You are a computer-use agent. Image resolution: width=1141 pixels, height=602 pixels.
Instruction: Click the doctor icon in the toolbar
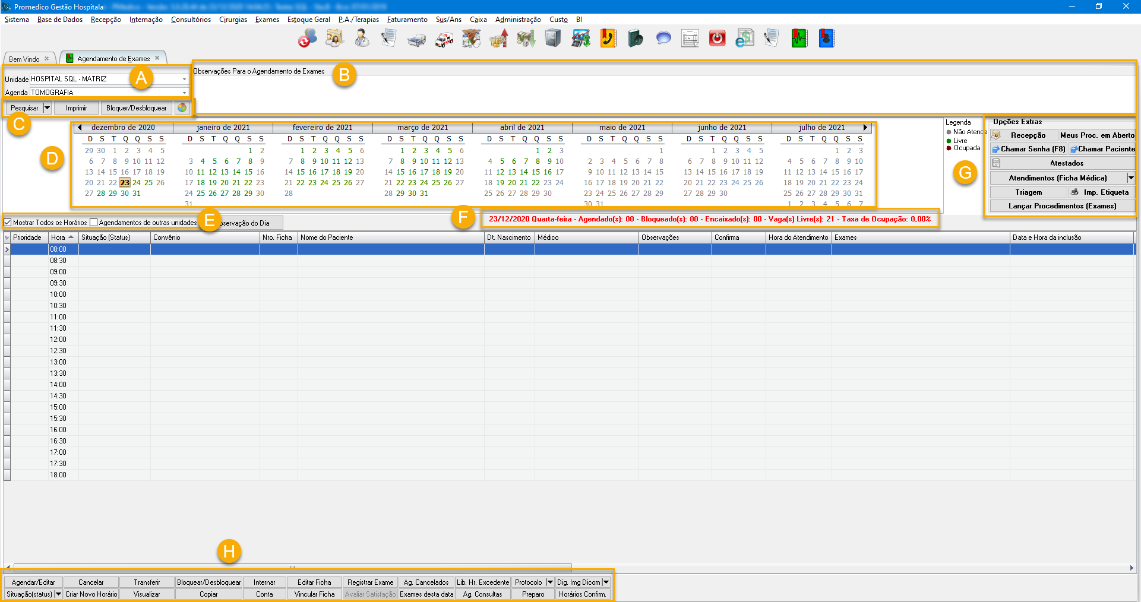tap(362, 39)
